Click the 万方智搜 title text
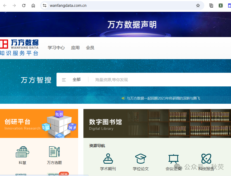 pyautogui.click(x=36, y=80)
